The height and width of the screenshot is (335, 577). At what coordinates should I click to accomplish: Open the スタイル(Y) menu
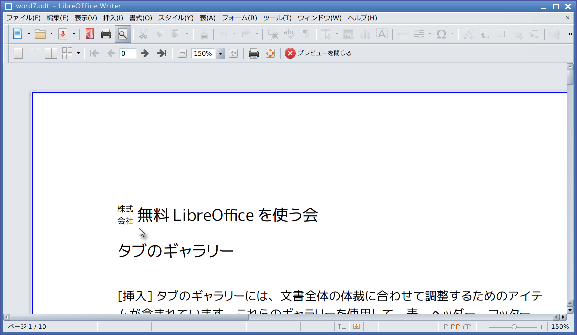click(175, 18)
